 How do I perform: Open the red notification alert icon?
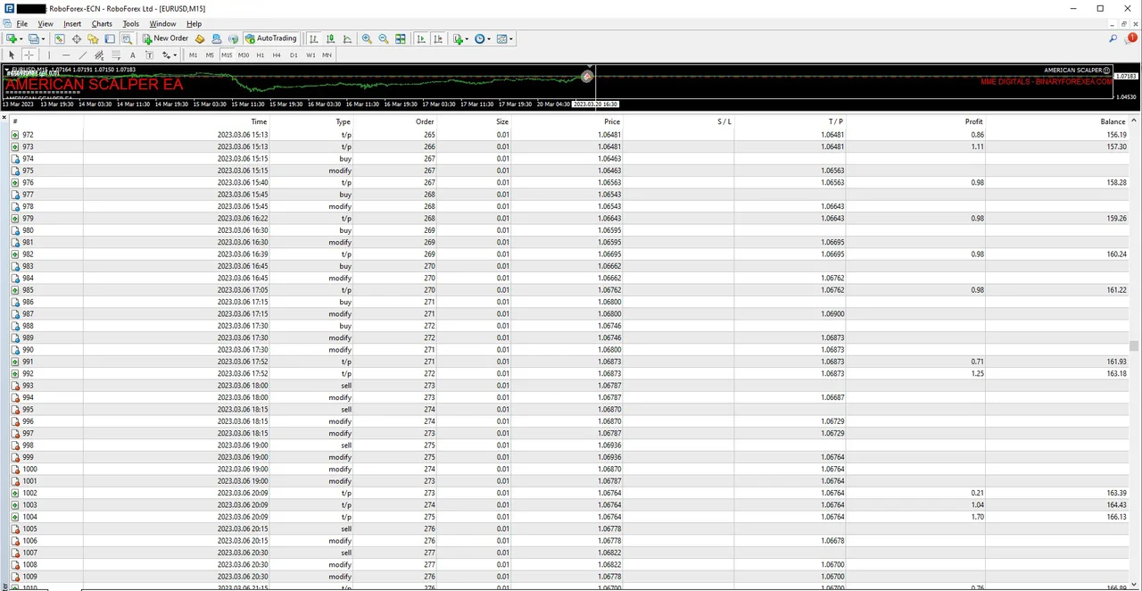pyautogui.click(x=1132, y=38)
